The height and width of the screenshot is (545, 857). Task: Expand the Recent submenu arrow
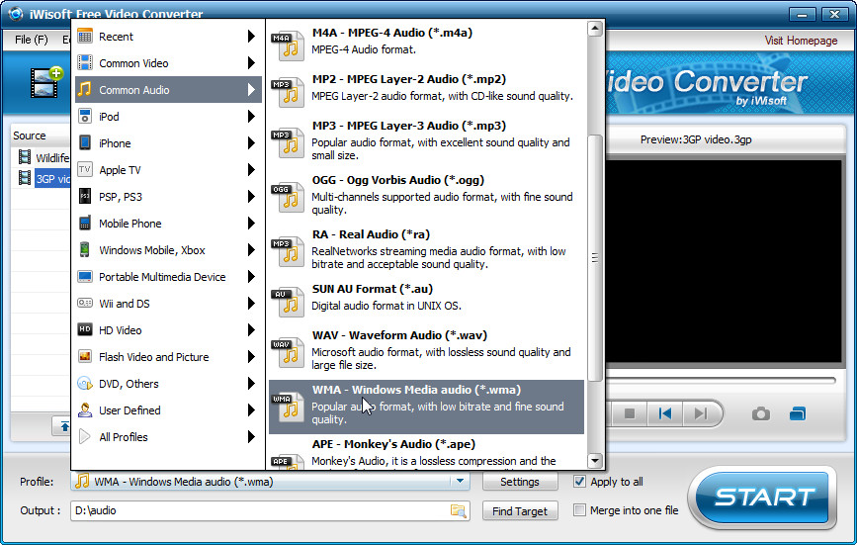pyautogui.click(x=251, y=37)
